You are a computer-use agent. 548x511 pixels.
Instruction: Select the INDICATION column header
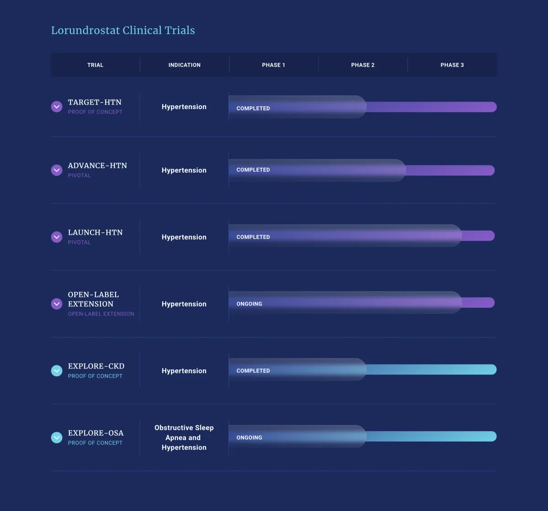click(184, 65)
